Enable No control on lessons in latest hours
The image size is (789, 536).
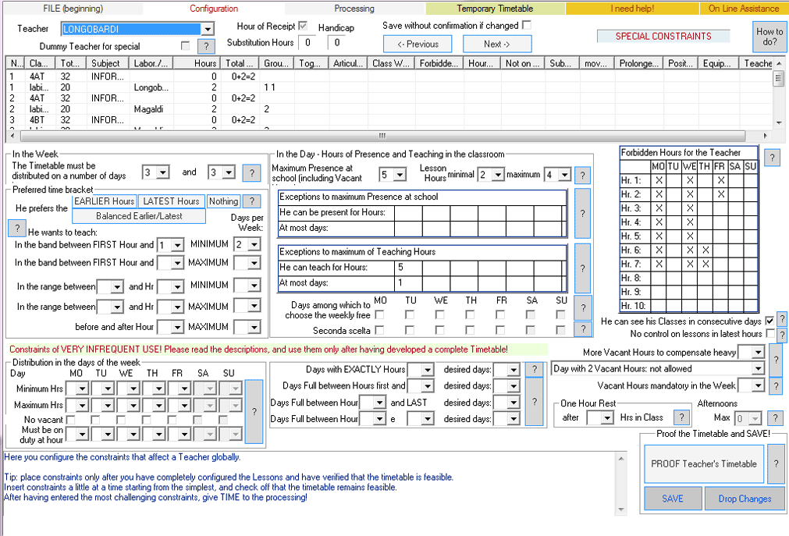(x=769, y=333)
